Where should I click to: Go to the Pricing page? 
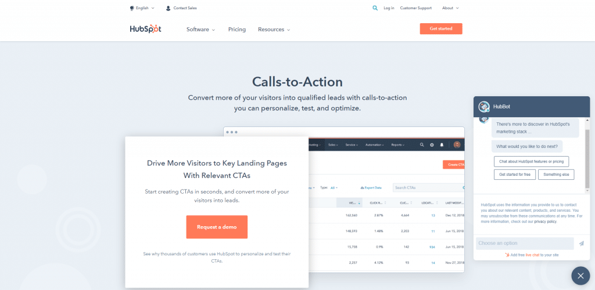(x=236, y=30)
